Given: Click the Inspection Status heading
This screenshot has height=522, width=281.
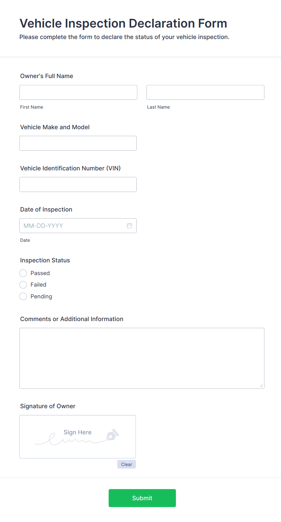Looking at the screenshot, I should coord(45,260).
